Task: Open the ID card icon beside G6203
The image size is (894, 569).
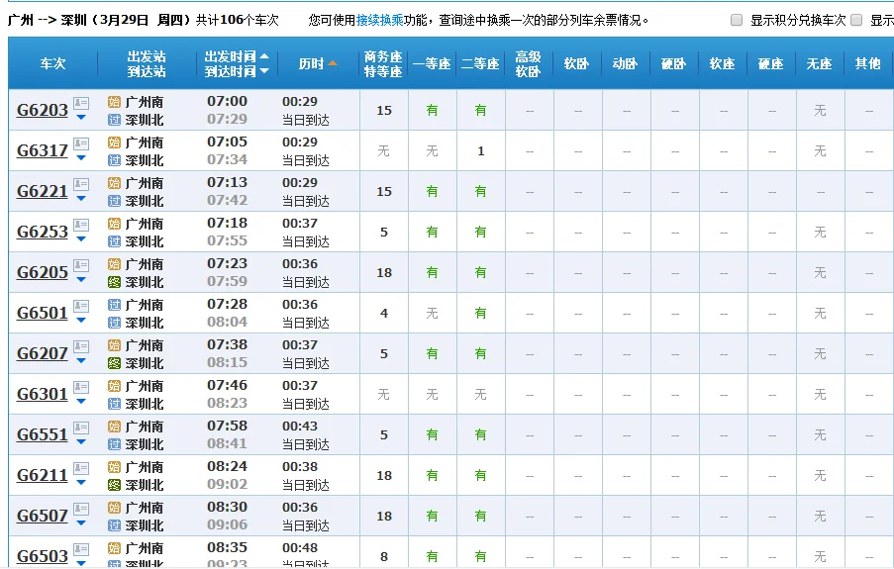Action: (x=81, y=103)
